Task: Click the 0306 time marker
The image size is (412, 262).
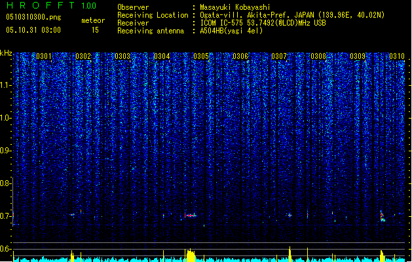Action: pyautogui.click(x=240, y=56)
